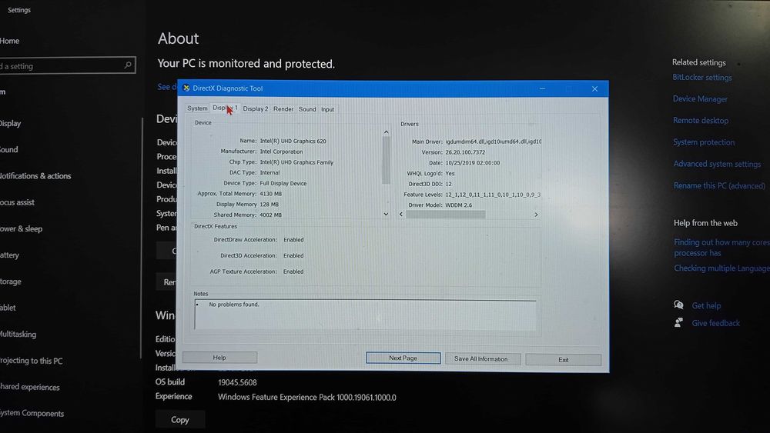Open Advanced system settings link
Screen dimensions: 770x433
click(717, 164)
